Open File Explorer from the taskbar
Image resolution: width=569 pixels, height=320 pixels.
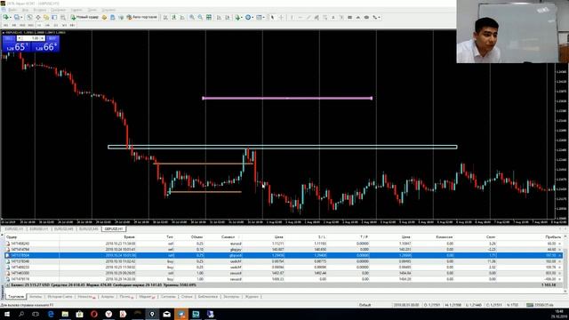point(65,314)
